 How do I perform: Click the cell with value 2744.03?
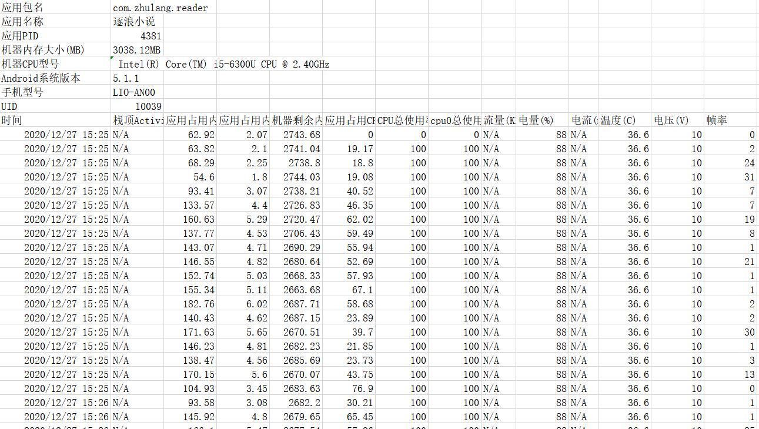pyautogui.click(x=296, y=177)
